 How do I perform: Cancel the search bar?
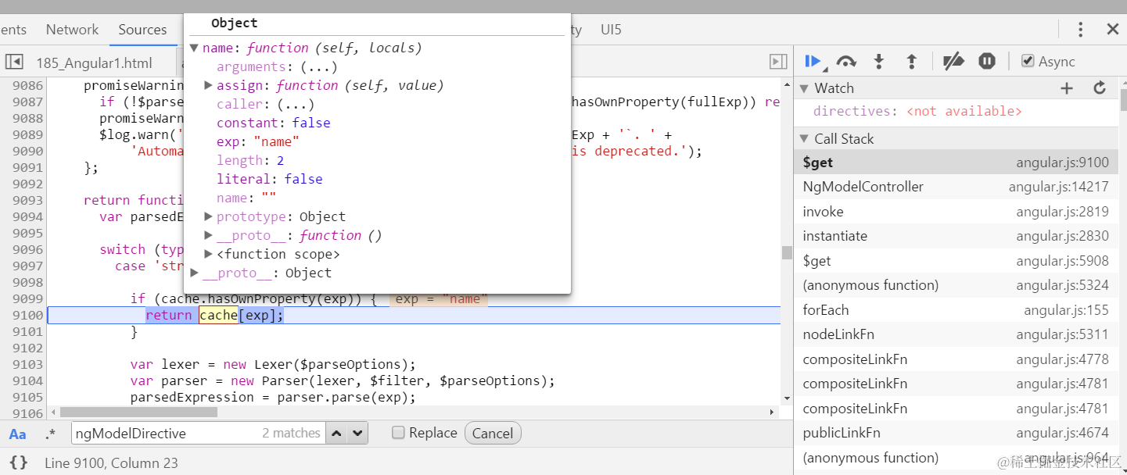(x=493, y=434)
